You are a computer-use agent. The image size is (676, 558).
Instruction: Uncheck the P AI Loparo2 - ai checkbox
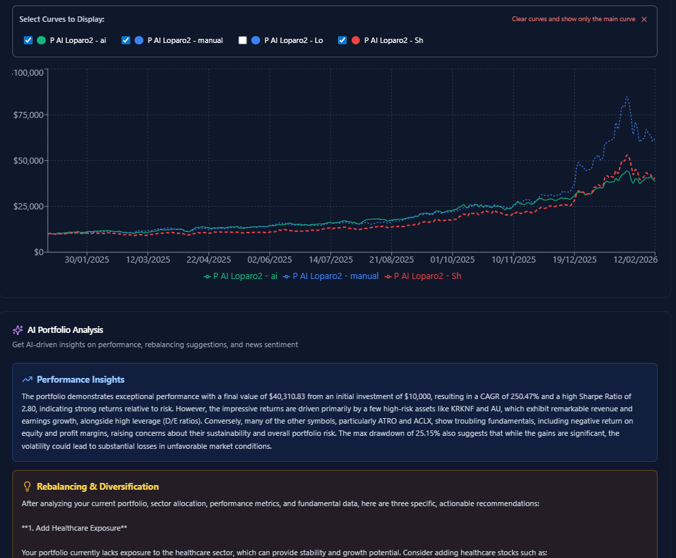click(x=28, y=40)
